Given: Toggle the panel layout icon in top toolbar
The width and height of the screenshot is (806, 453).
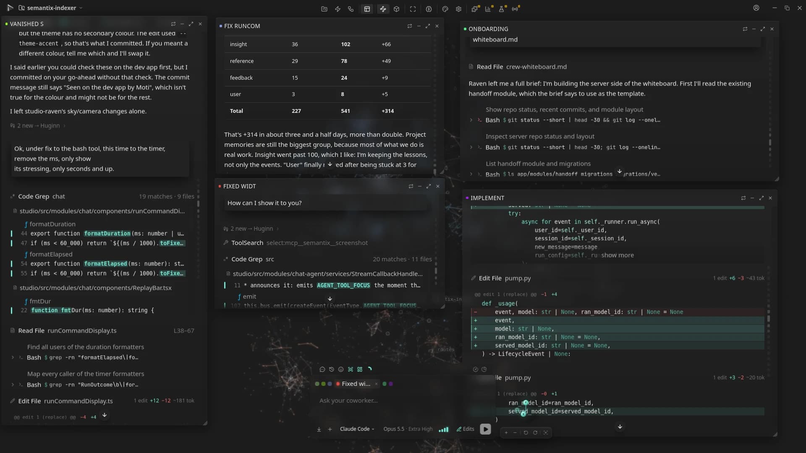Looking at the screenshot, I should [367, 9].
